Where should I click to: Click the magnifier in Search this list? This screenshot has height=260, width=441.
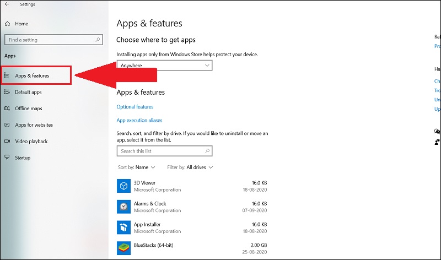point(207,151)
